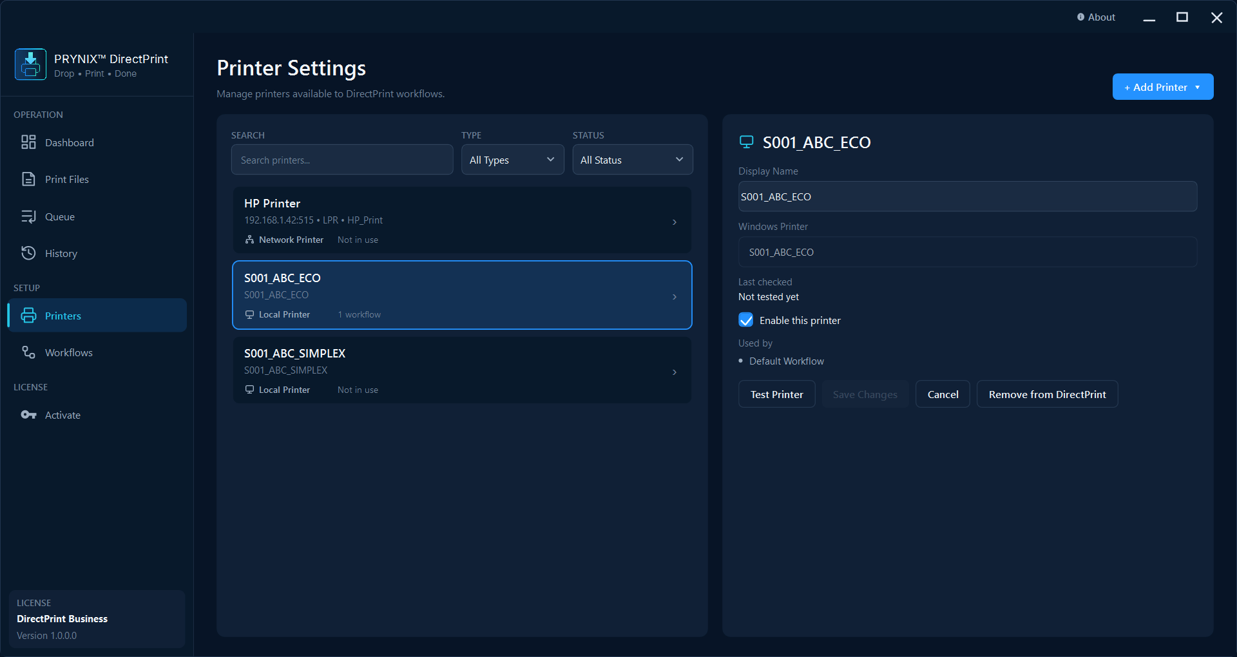Viewport: 1237px width, 657px height.
Task: Open the All Types dropdown
Action: point(513,160)
